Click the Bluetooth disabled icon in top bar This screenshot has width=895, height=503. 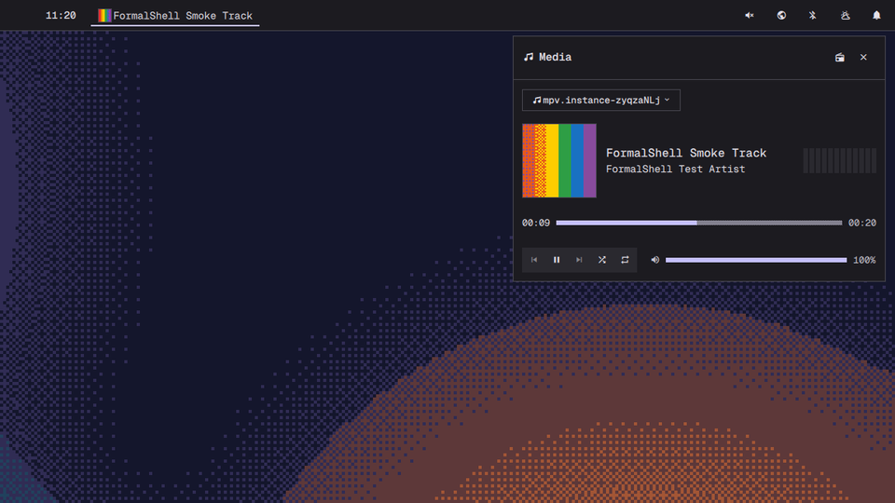(813, 16)
